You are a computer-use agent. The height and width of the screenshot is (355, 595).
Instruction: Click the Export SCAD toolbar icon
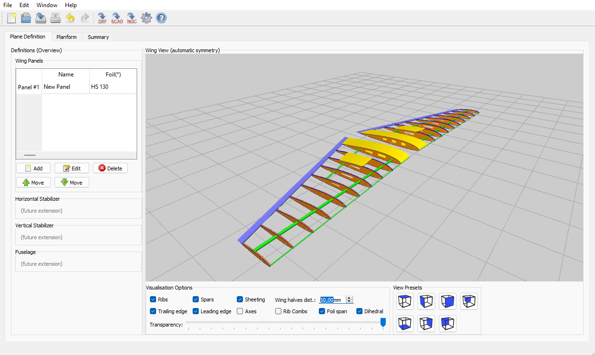(117, 18)
